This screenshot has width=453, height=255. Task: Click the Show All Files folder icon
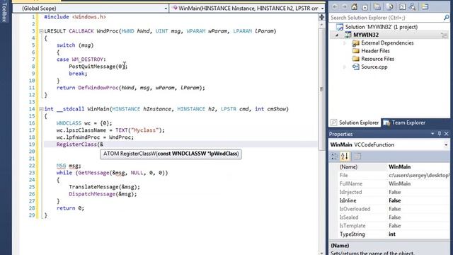(377, 6)
